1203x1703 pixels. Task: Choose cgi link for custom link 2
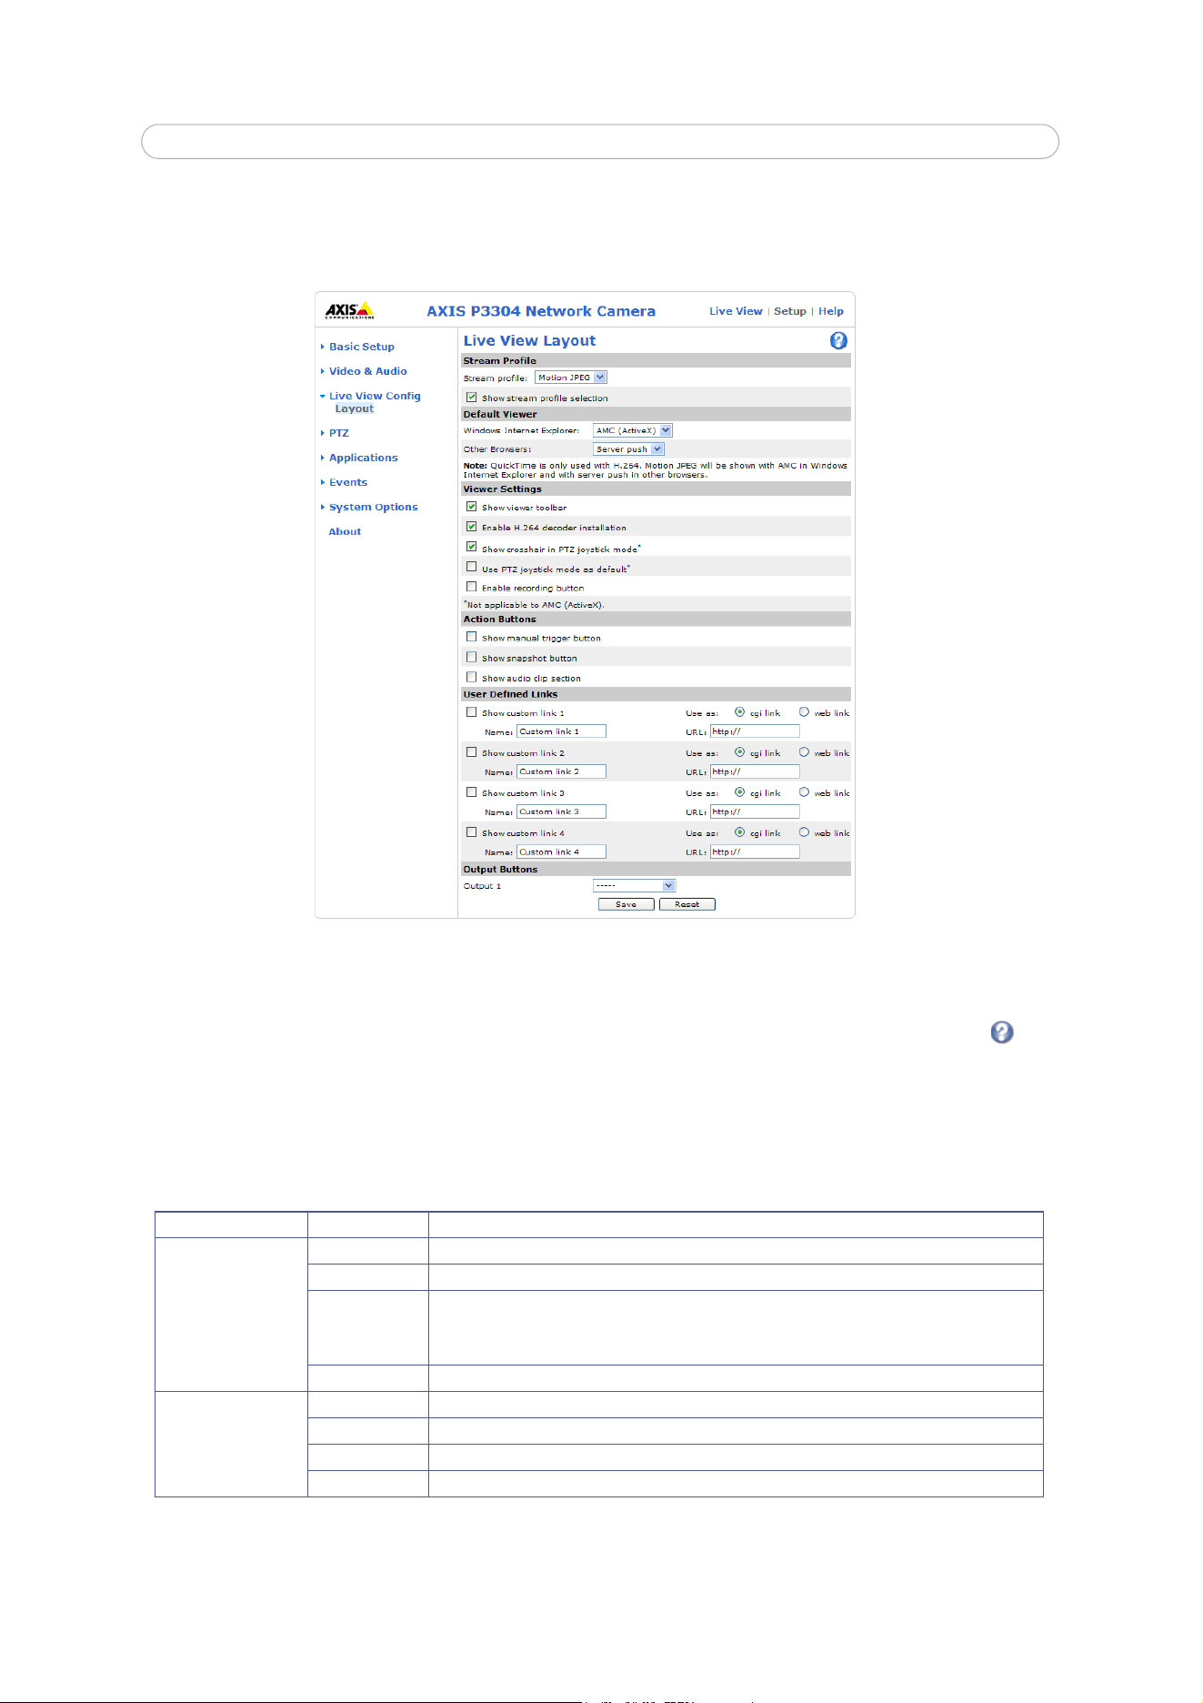pyautogui.click(x=739, y=752)
